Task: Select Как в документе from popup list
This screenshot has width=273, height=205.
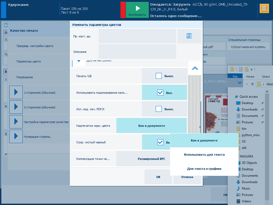Action: 204,140
